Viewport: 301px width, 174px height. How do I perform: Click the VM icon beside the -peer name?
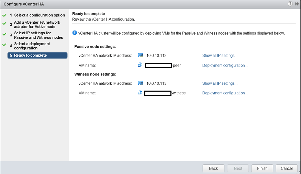(x=140, y=65)
